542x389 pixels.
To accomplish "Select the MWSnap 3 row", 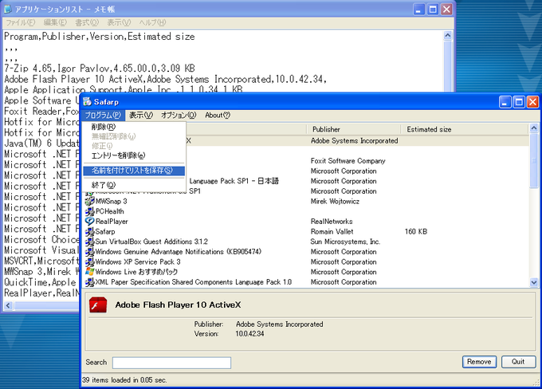I will [307, 201].
